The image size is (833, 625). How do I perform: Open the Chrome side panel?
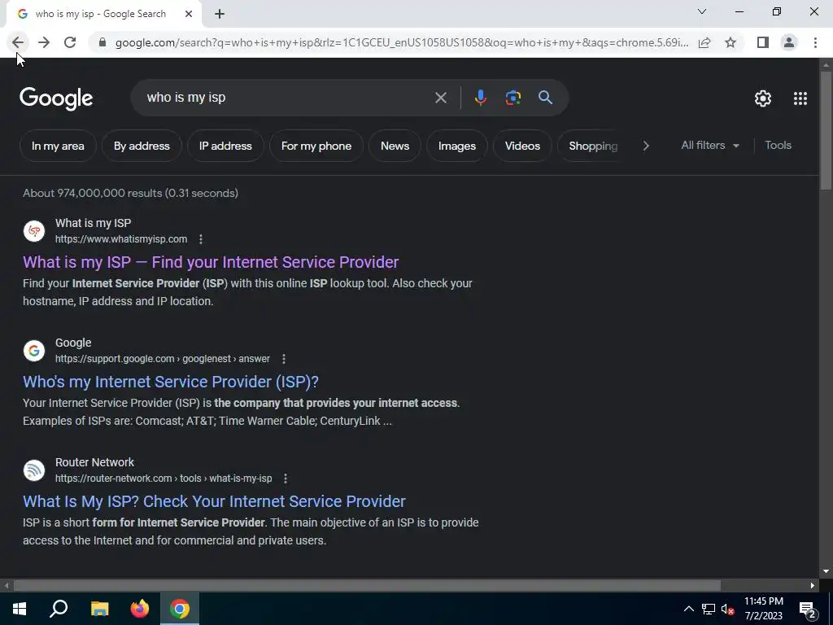pos(763,42)
